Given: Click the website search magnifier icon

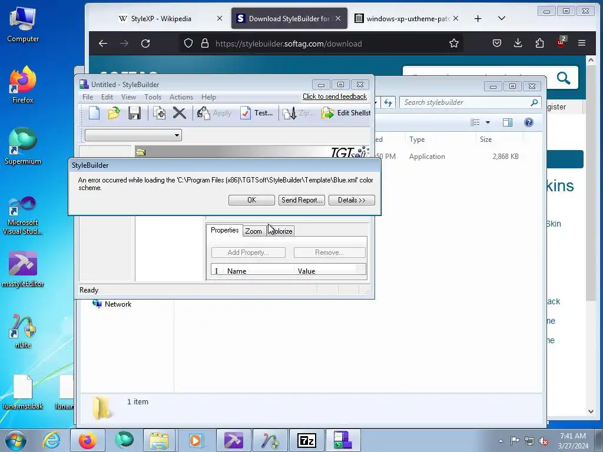Looking at the screenshot, I should tap(564, 78).
